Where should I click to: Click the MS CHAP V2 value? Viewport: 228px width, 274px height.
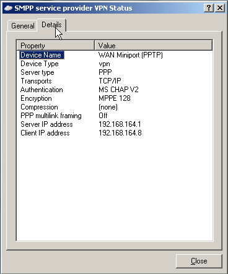118,90
